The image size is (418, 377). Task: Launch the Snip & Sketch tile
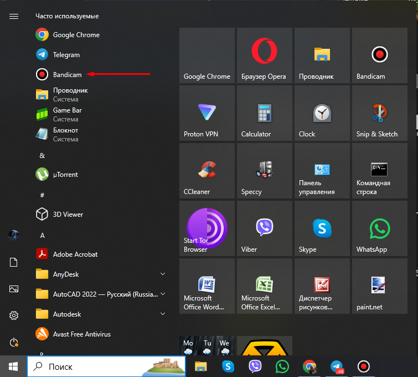tap(380, 113)
